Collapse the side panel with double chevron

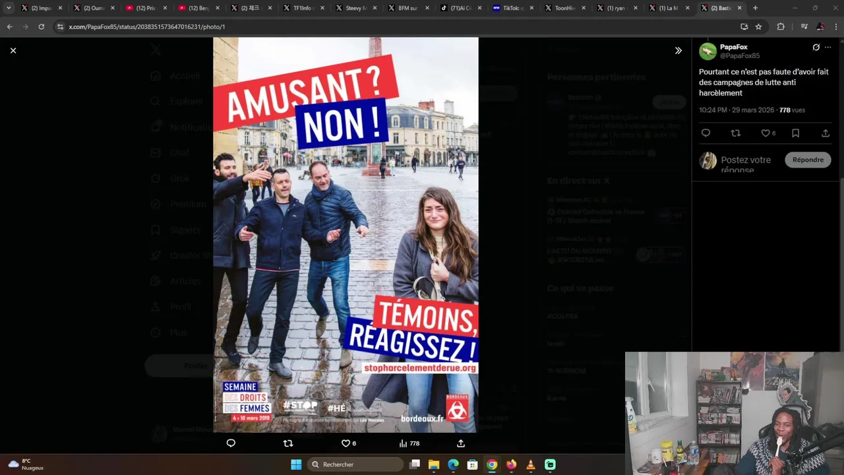pyautogui.click(x=678, y=50)
